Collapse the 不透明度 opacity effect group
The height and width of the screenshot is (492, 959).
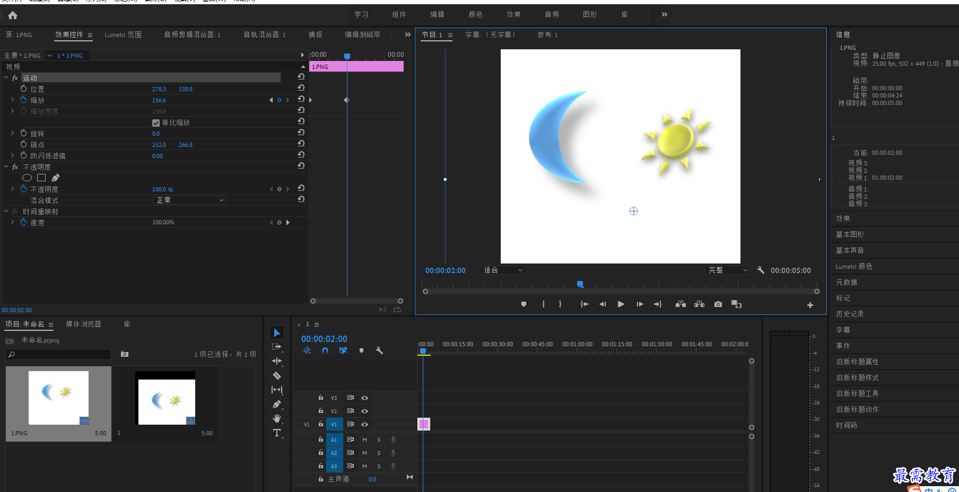6,166
